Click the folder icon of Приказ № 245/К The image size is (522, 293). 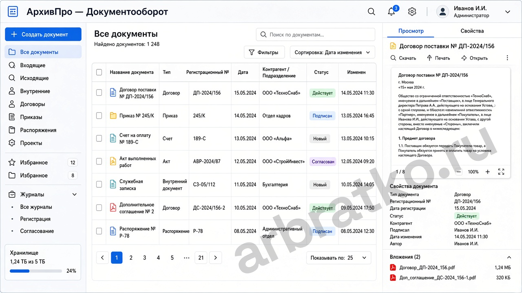113,116
